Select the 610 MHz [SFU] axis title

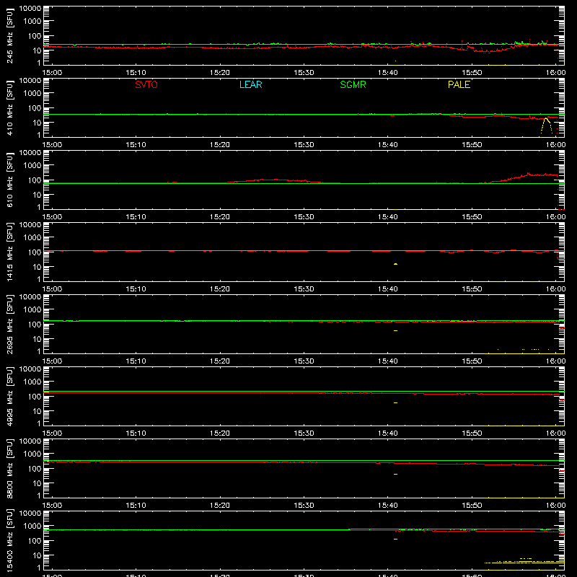(9, 180)
